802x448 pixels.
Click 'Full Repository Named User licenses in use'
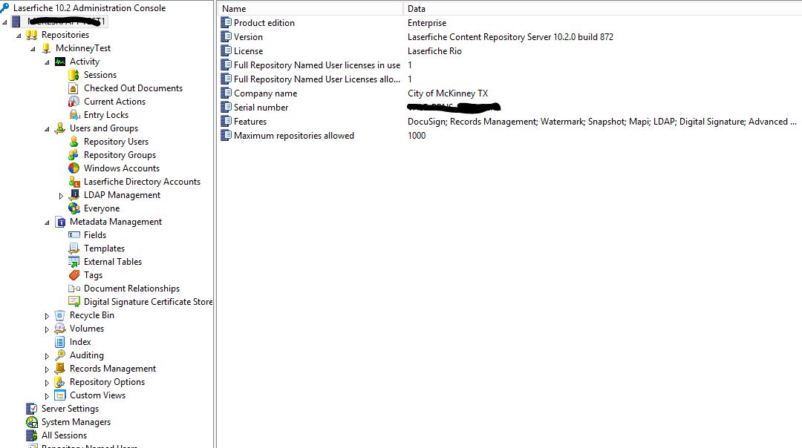(x=316, y=65)
